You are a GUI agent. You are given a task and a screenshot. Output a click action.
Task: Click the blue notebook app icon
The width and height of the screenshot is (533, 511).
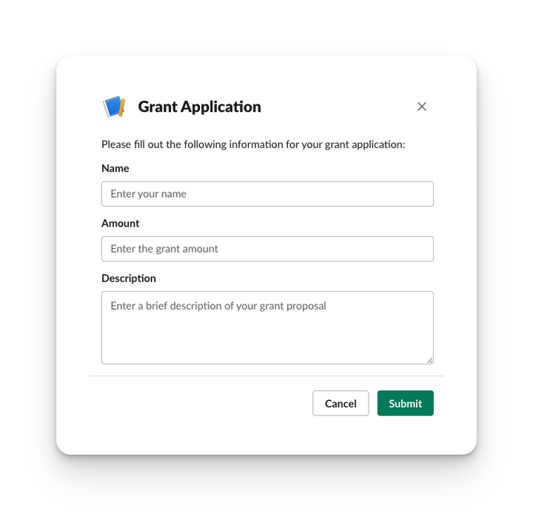tap(114, 107)
